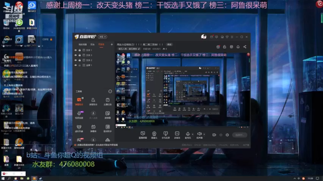This screenshot has width=323, height=181.
Task: Switch to the first scene tab 我的场景
Action: click(83, 45)
